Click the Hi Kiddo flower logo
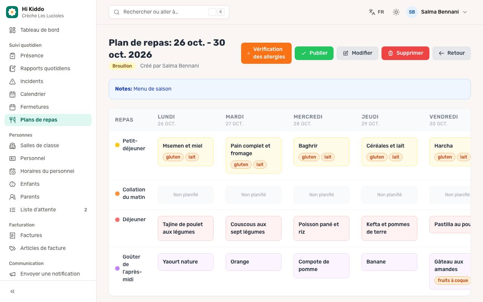This screenshot has width=483, height=302. coord(12,12)
